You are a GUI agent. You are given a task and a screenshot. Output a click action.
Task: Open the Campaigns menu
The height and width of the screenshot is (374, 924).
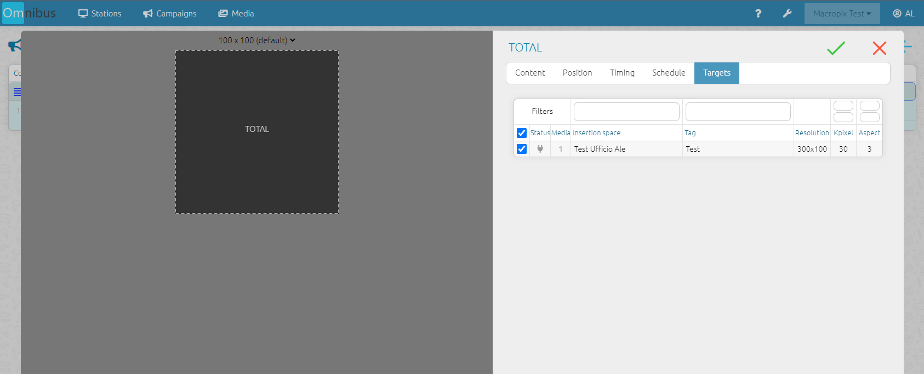[x=170, y=14]
